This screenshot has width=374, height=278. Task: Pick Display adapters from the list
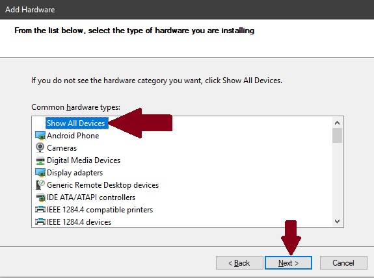pos(75,173)
